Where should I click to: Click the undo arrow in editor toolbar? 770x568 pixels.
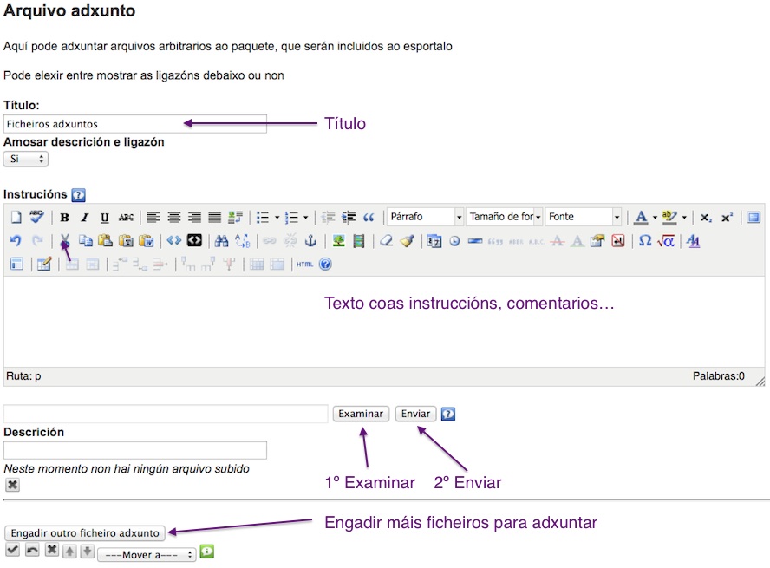pyautogui.click(x=15, y=241)
